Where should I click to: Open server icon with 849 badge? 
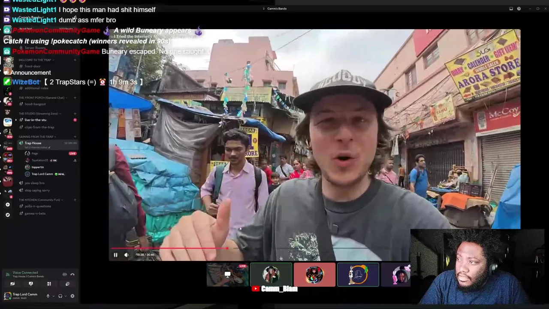(8, 145)
